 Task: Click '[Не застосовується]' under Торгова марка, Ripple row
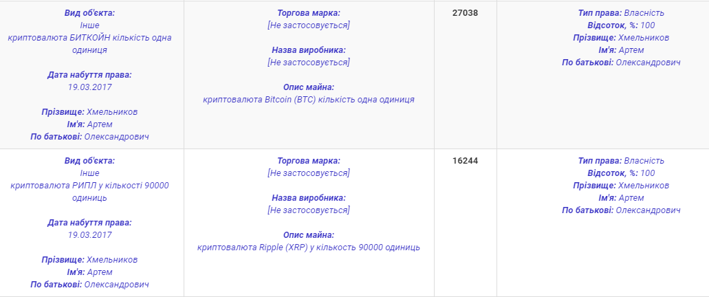(309, 173)
